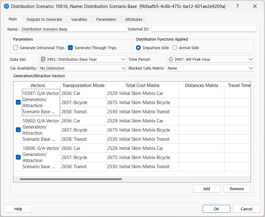The image size is (265, 217).
Task: Click the Add button below the vectors table
Action: (207, 188)
